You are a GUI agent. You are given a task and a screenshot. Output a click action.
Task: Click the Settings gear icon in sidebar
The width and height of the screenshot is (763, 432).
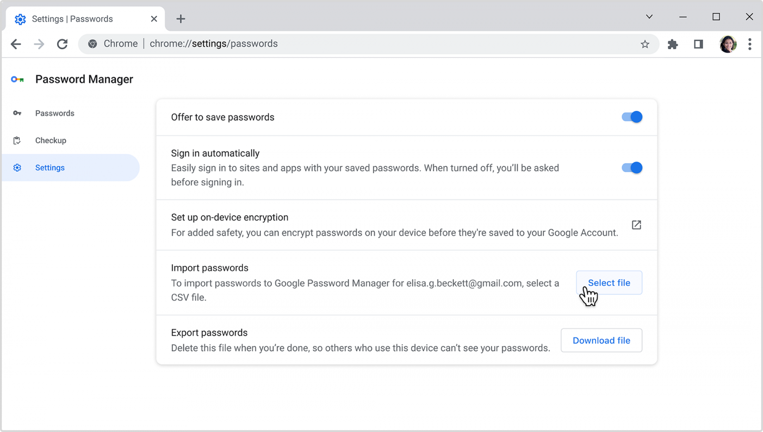click(17, 167)
